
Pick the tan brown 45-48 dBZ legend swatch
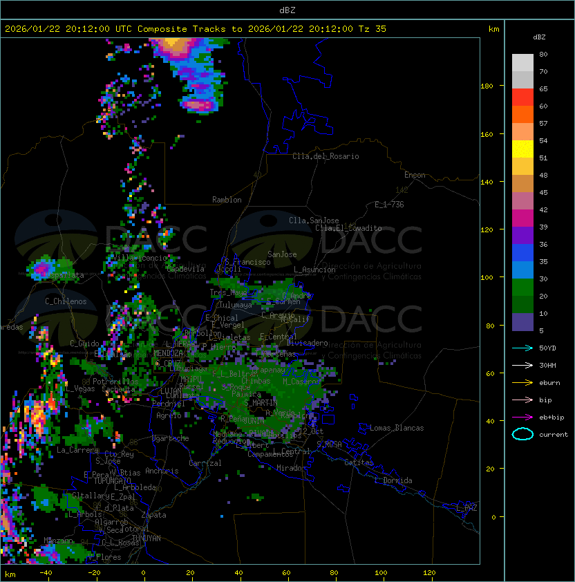(x=522, y=184)
